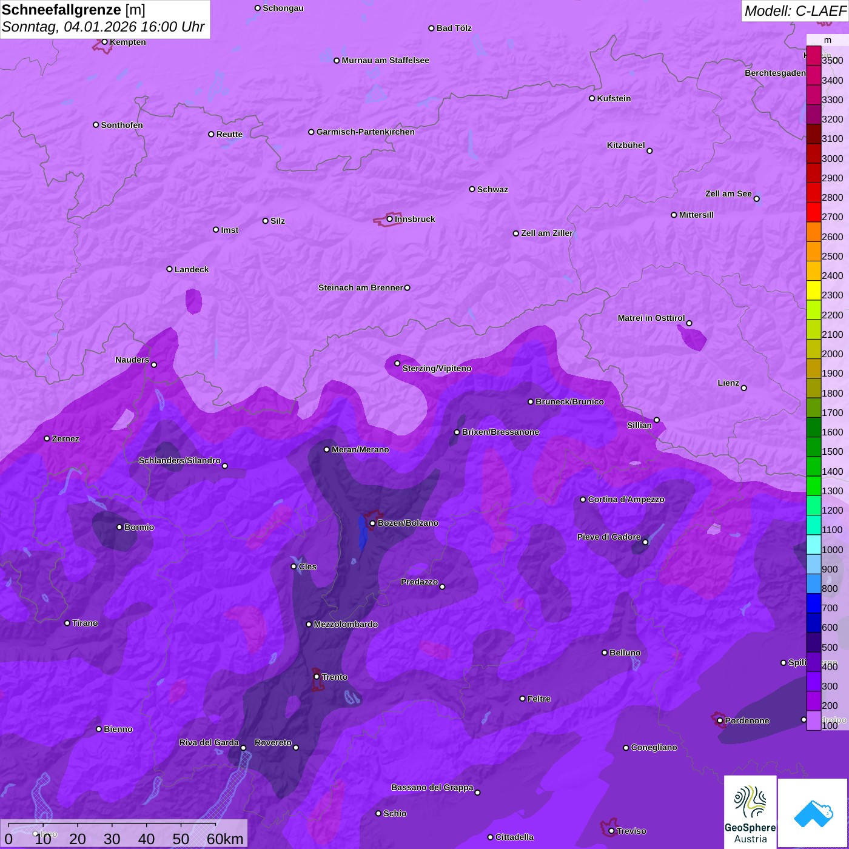
Task: Select the Bozen/Bolzano location marker
Action: coord(372,523)
